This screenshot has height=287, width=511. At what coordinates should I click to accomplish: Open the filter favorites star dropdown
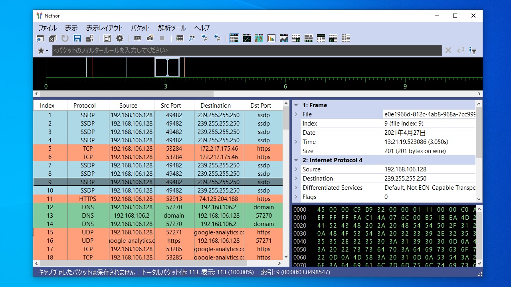click(x=43, y=51)
